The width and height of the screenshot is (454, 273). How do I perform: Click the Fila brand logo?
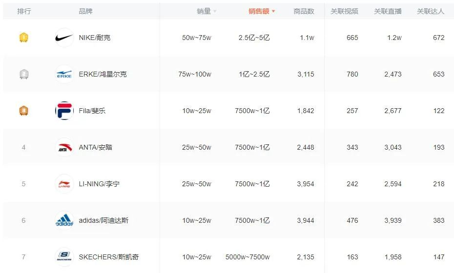coord(64,111)
